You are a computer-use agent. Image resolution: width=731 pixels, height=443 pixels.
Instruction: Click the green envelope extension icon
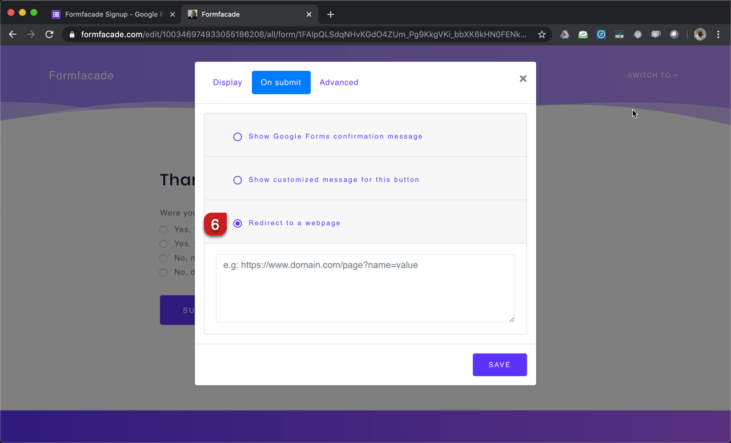click(x=583, y=34)
